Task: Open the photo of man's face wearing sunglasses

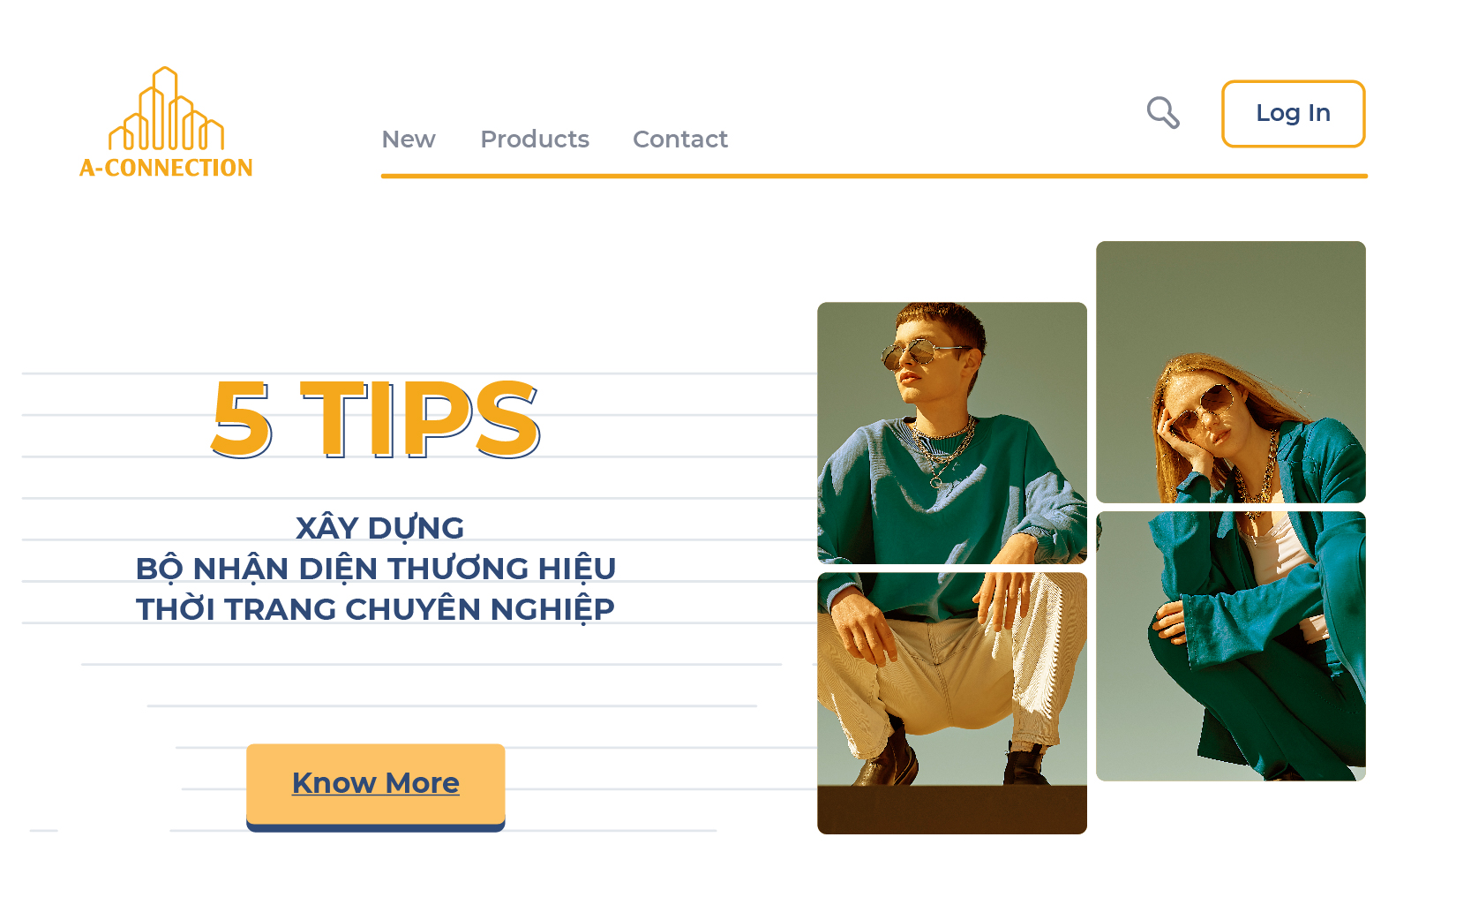Action: click(952, 433)
